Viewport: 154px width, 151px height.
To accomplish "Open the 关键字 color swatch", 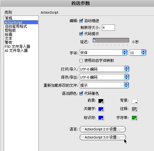I will click(x=101, y=109).
